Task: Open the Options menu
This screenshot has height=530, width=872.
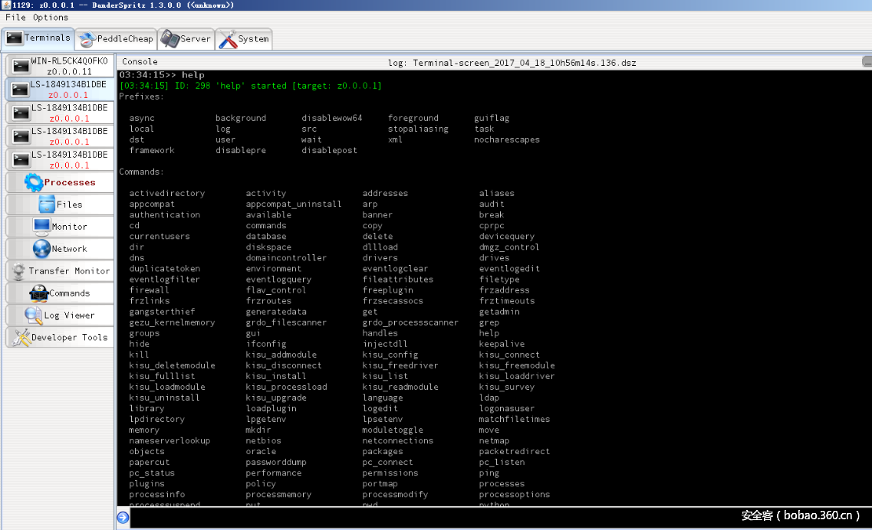Action: pos(51,17)
